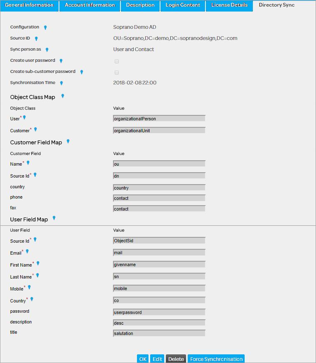Click the help pin next to Mobile field

[29, 287]
